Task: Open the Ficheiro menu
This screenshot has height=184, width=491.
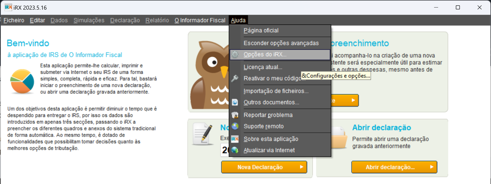Action: (x=14, y=20)
